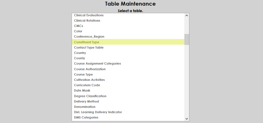This screenshot has width=263, height=123.
Task: Choose the Cultivation Activities table
Action: point(89,80)
